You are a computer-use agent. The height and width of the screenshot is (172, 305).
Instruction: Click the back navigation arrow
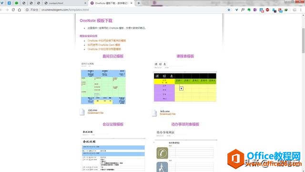1,10
